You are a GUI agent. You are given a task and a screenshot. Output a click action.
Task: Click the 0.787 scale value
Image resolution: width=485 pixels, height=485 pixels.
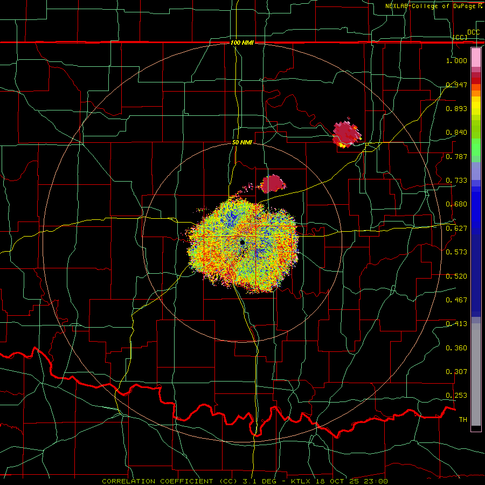coord(456,156)
